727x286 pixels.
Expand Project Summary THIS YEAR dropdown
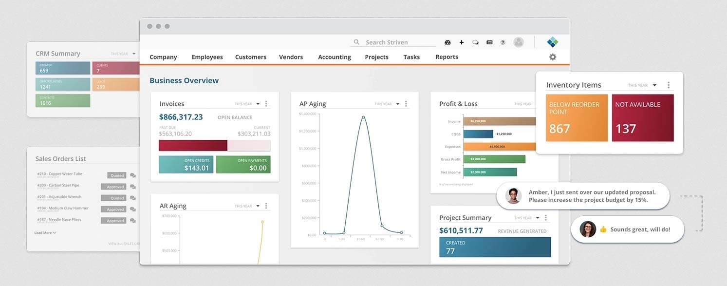point(526,218)
